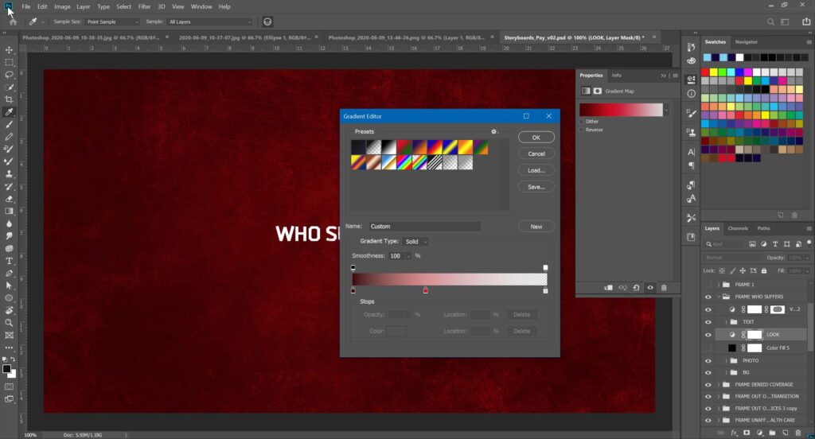Open the Filter menu
Image resolution: width=815 pixels, height=439 pixels.
point(144,6)
